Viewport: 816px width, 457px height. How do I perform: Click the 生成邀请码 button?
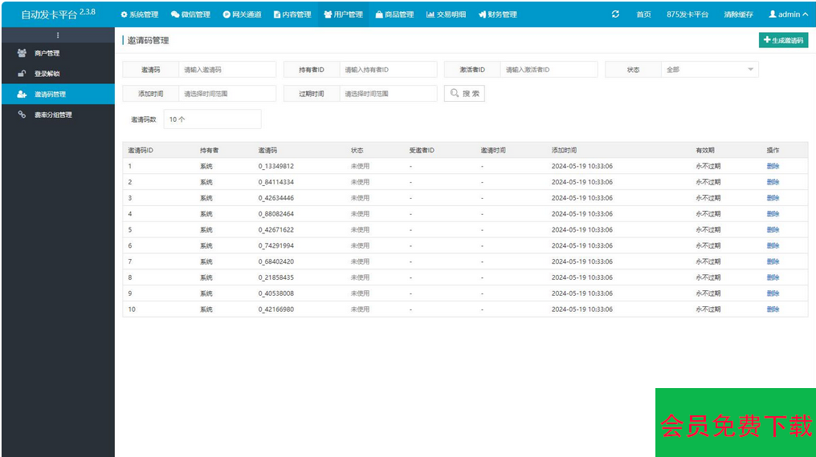point(783,40)
